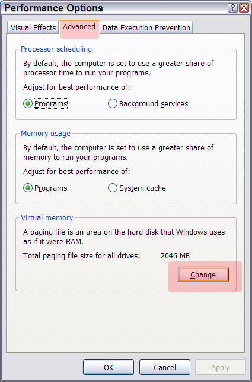Select Programs under Processor scheduling
The height and width of the screenshot is (382, 252).
(46, 104)
